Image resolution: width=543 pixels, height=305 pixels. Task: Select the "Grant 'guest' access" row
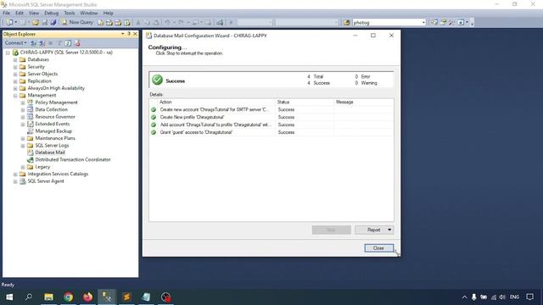click(x=271, y=132)
